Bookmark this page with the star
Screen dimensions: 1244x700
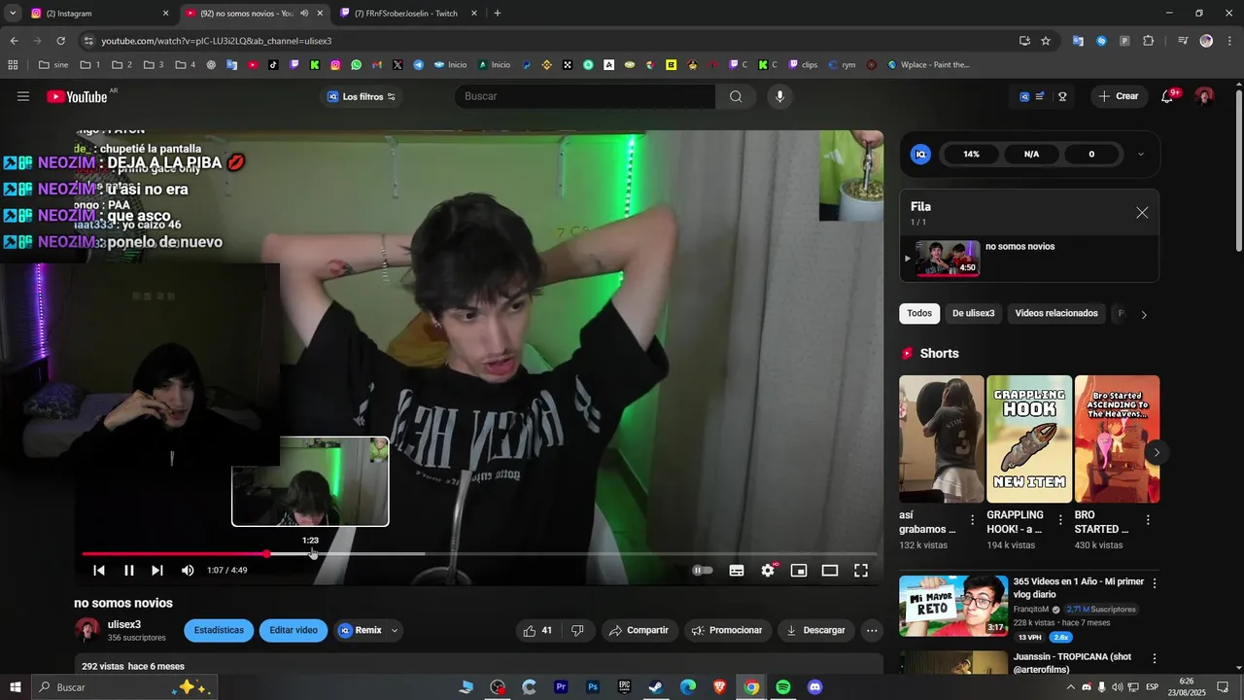click(x=1046, y=41)
